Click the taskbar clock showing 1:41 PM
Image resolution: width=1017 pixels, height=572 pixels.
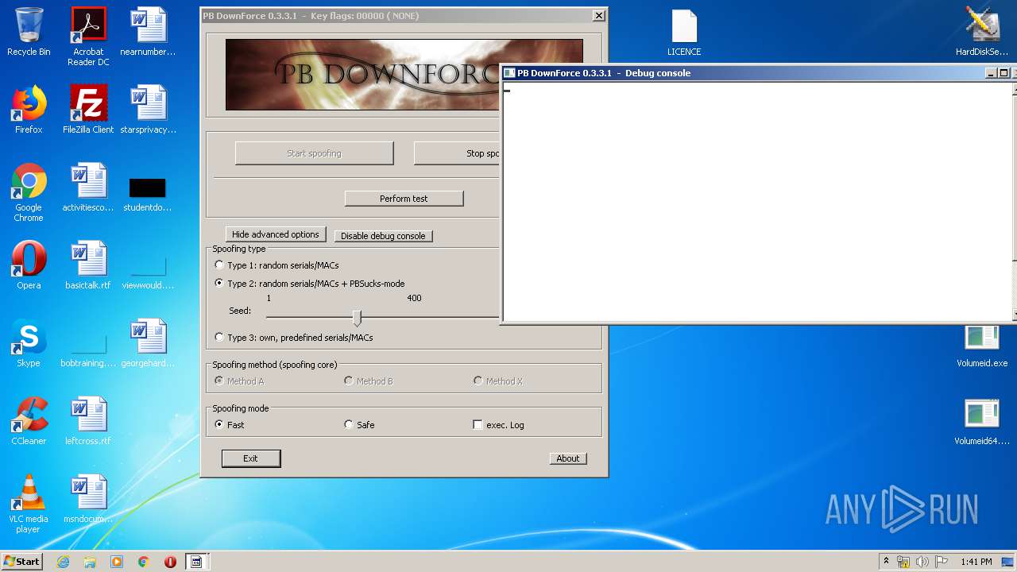(976, 562)
